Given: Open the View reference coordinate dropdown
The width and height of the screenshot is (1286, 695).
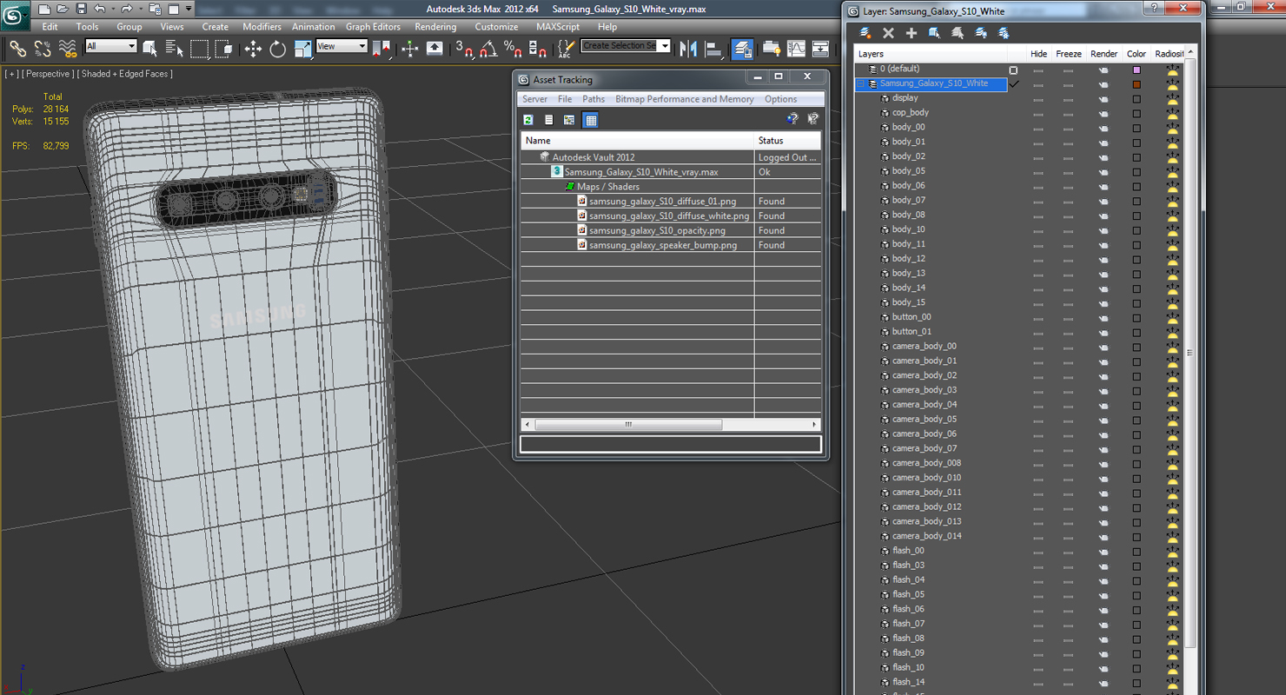Looking at the screenshot, I should [341, 46].
